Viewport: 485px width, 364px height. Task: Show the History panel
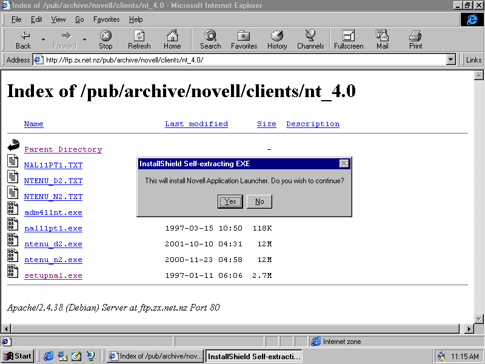[x=277, y=40]
